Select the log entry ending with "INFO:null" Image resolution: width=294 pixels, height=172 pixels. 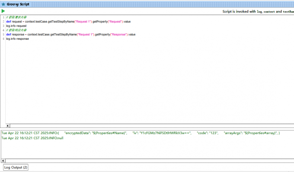click(x=32, y=138)
